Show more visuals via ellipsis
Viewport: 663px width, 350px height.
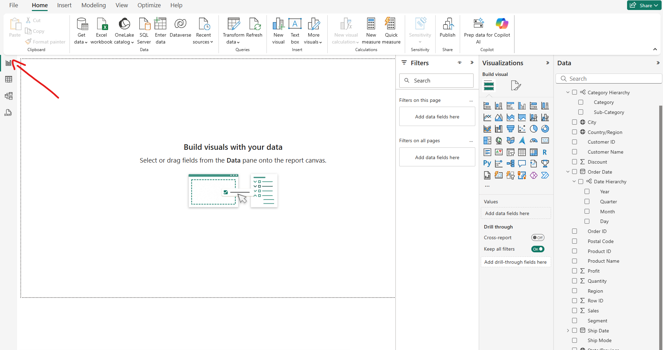coord(487,186)
